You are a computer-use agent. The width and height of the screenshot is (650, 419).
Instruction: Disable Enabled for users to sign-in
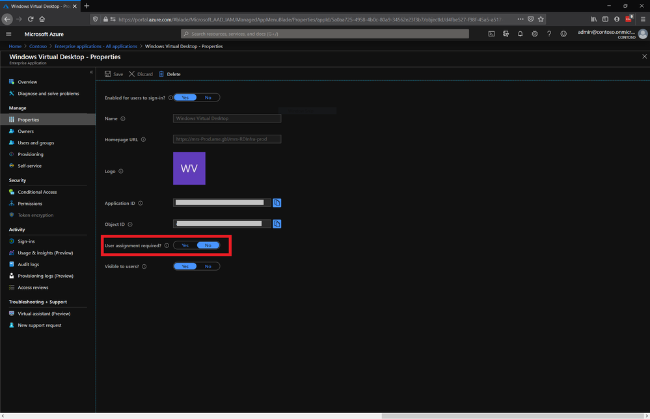click(208, 96)
